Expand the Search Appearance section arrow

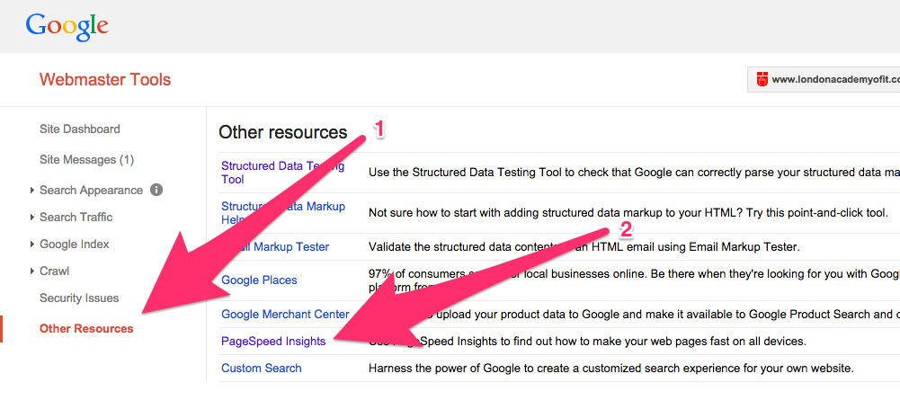[x=32, y=191]
